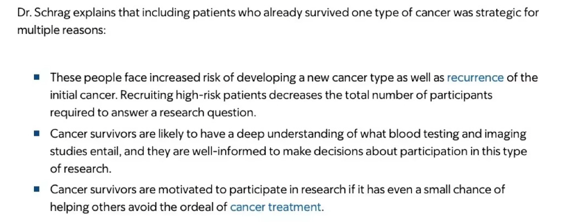The image size is (564, 222).
Task: Click 'required to answer a research question' line
Action: click(x=152, y=112)
